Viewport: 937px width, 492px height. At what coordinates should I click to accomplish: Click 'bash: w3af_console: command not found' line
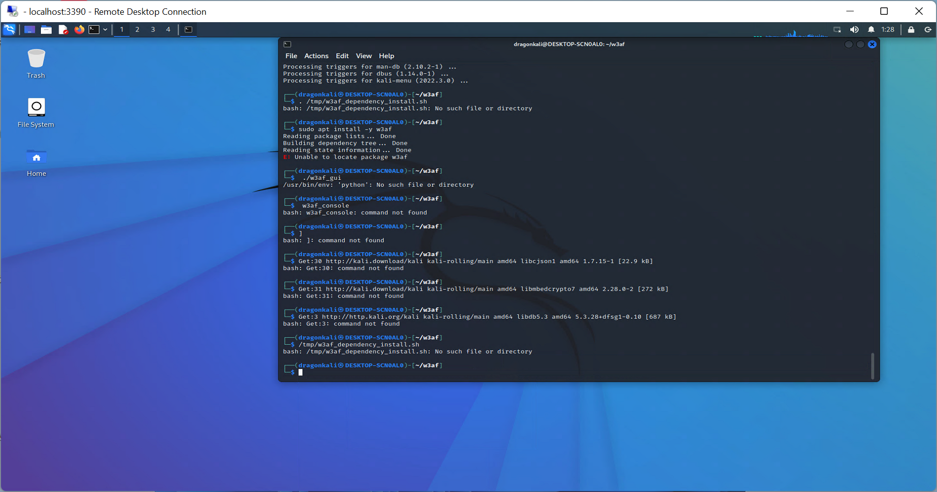point(355,213)
